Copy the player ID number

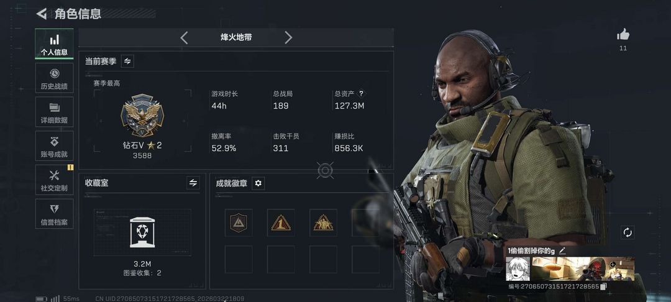pyautogui.click(x=603, y=286)
